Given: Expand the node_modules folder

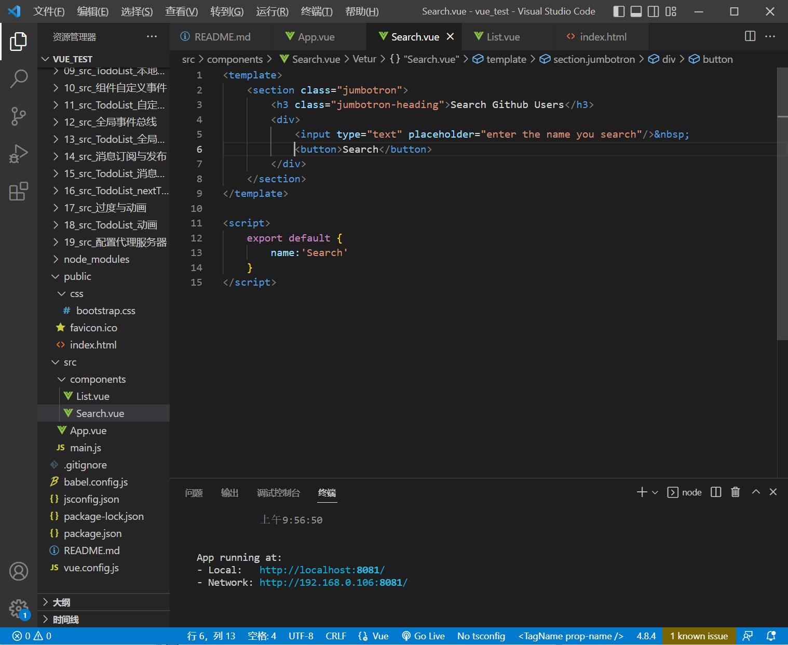Looking at the screenshot, I should (x=104, y=259).
